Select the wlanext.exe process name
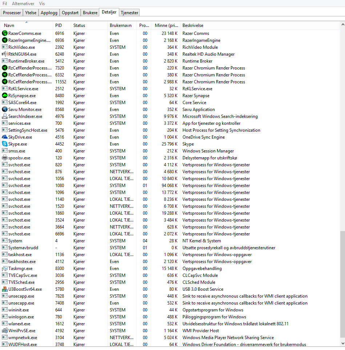The width and height of the screenshot is (345, 350). click(19, 324)
